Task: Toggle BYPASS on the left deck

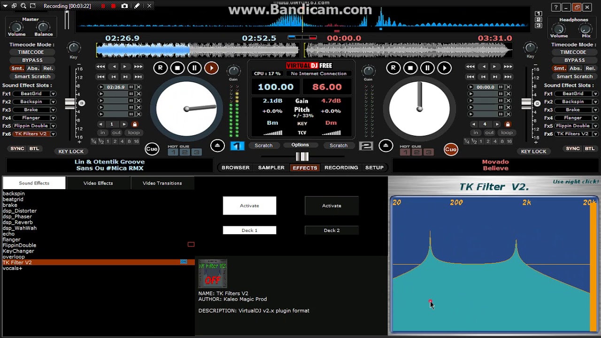Action: click(32, 60)
